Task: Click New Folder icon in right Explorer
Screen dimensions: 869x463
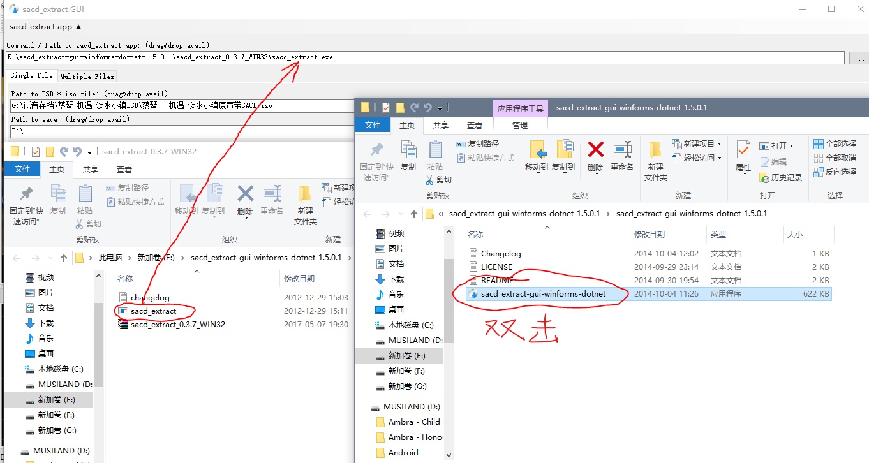Action: tap(655, 160)
